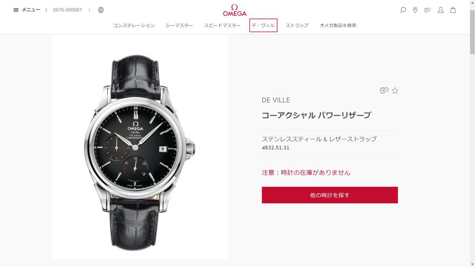Open the ストラップ menu item
This screenshot has width=475, height=267.
point(297,25)
